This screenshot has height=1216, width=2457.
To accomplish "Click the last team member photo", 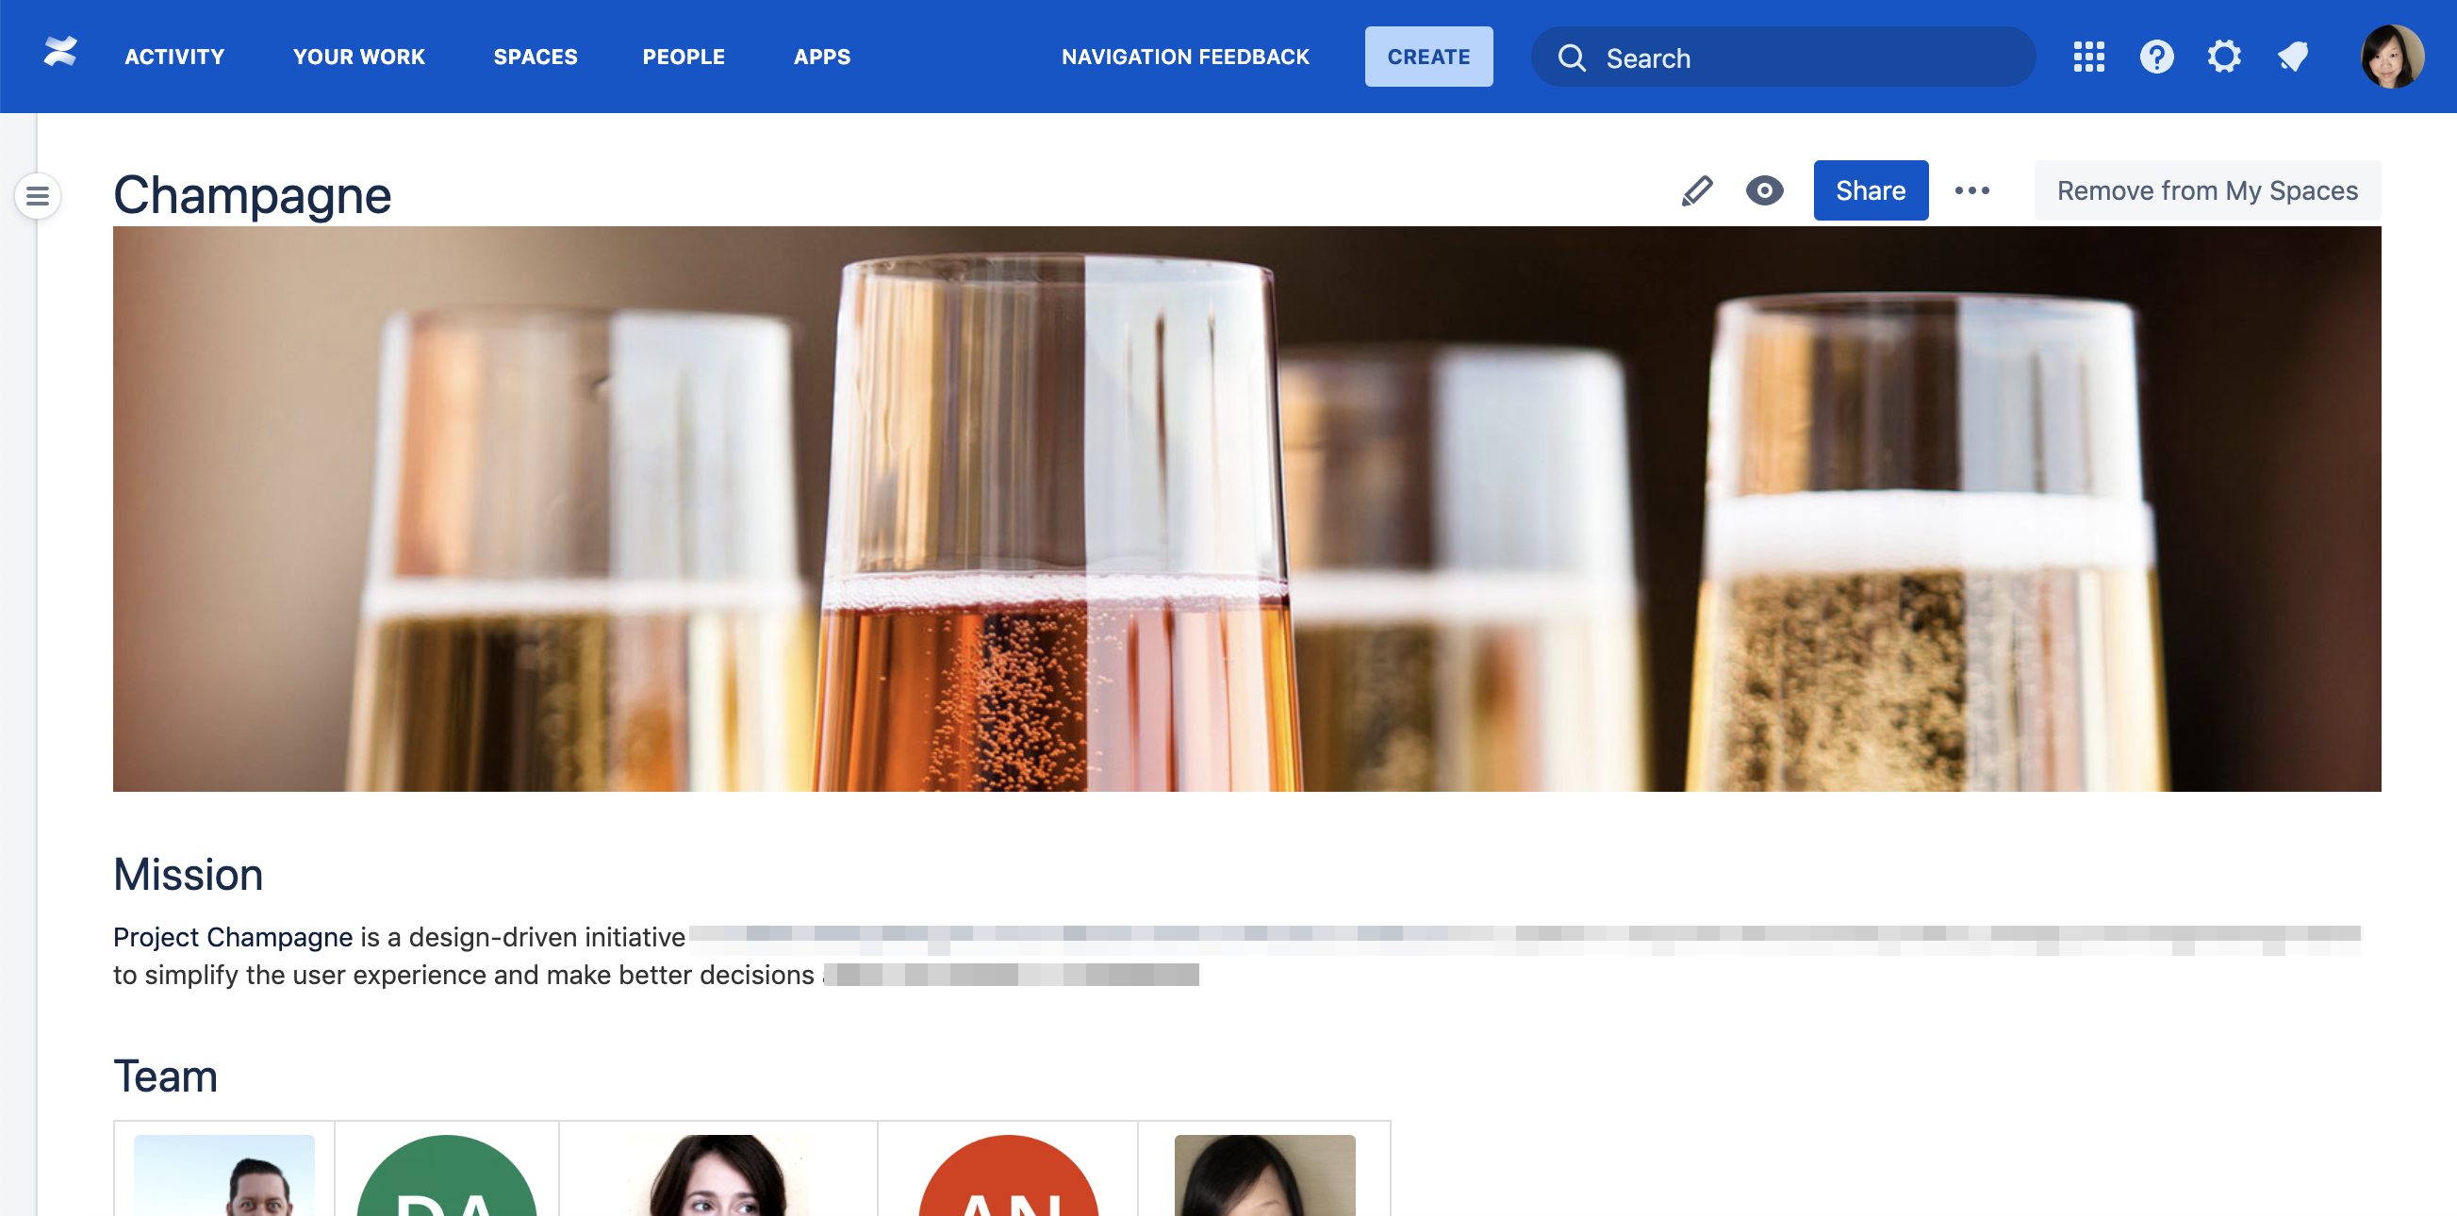I will (1263, 1175).
